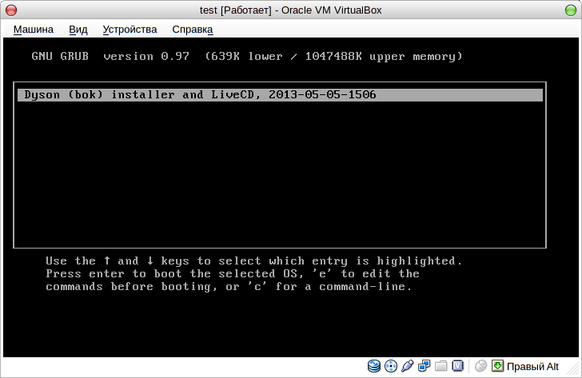Open the Справка menu
This screenshot has height=378, width=582.
pyautogui.click(x=192, y=30)
